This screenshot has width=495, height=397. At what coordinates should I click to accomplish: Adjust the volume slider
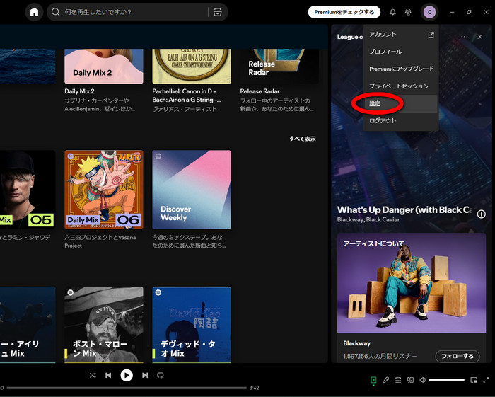(447, 380)
